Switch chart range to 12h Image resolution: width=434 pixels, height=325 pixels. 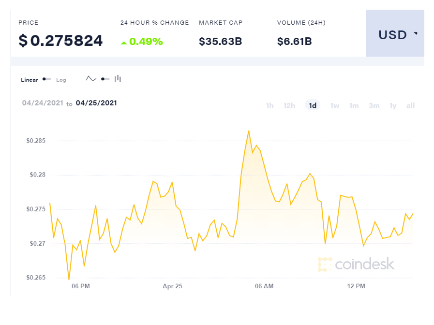tap(289, 105)
